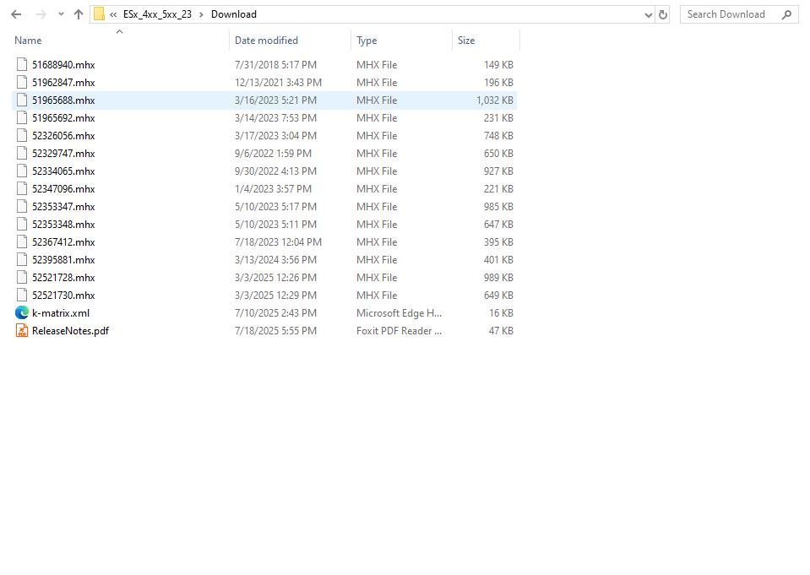Open address bar history dropdown
The height and width of the screenshot is (575, 810).
(x=649, y=15)
